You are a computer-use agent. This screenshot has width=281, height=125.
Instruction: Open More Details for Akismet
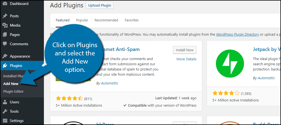pyautogui.click(x=186, y=59)
